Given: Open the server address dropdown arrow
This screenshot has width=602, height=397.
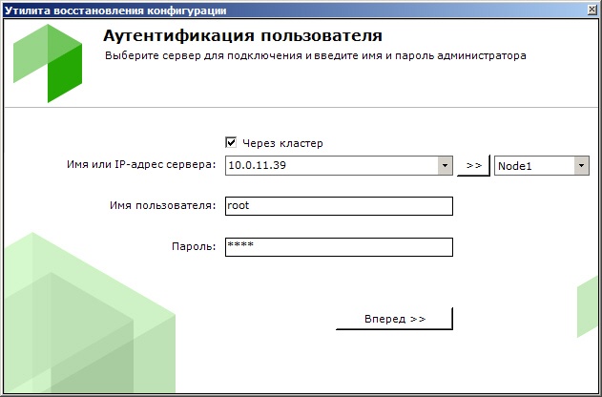Looking at the screenshot, I should tap(444, 165).
